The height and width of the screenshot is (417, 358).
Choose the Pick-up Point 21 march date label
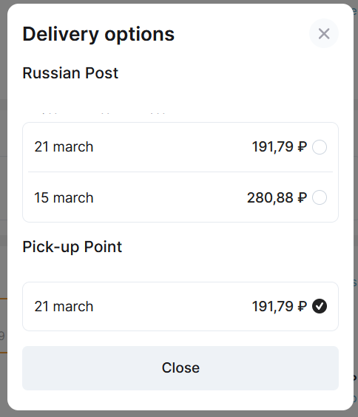(x=64, y=307)
